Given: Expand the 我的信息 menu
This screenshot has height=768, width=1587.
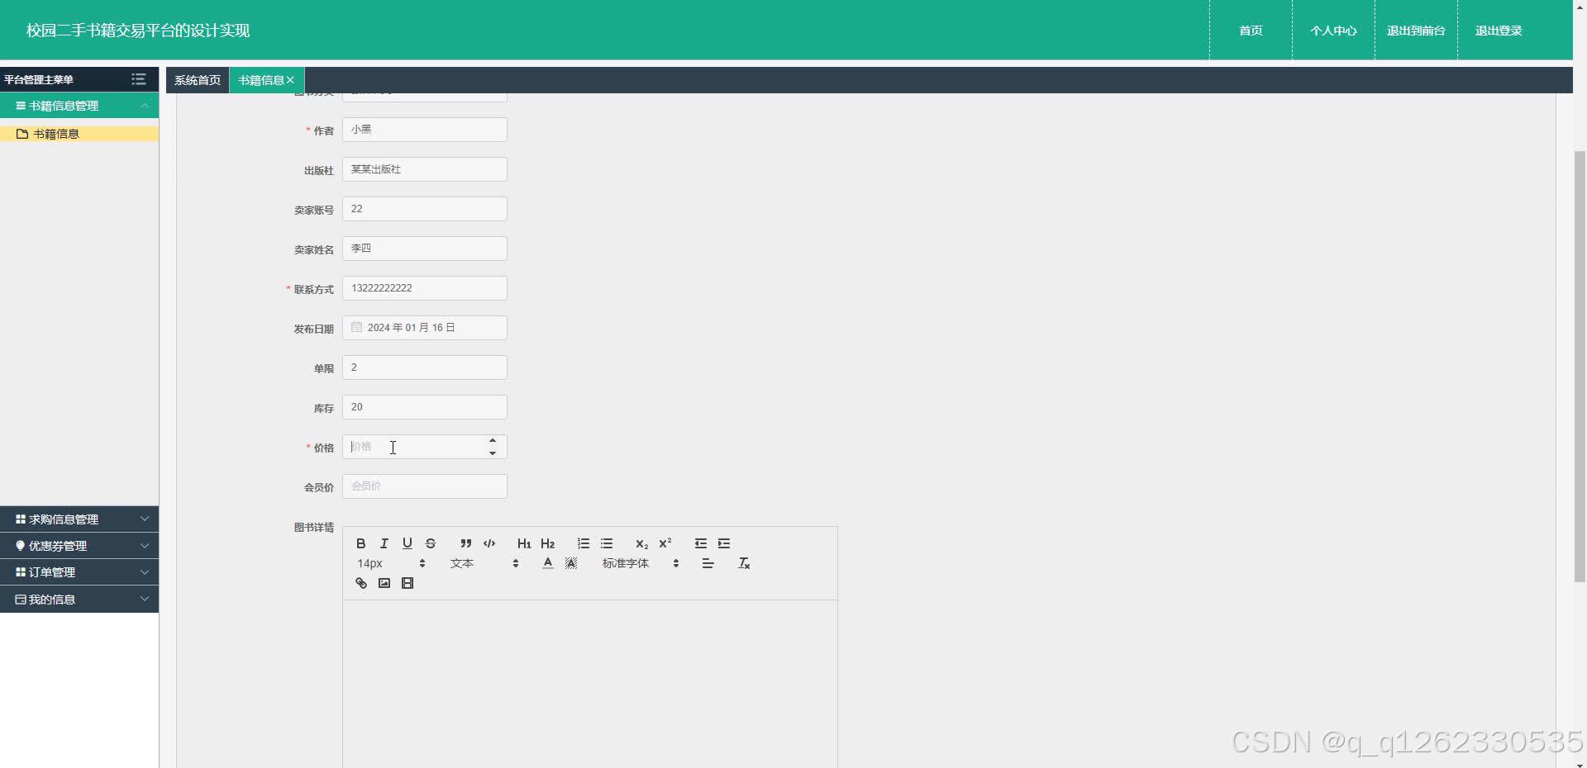Looking at the screenshot, I should click(x=79, y=600).
